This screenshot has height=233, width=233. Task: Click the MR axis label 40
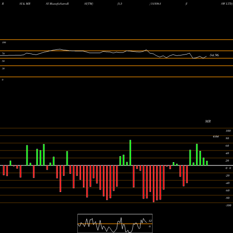[227, 153]
